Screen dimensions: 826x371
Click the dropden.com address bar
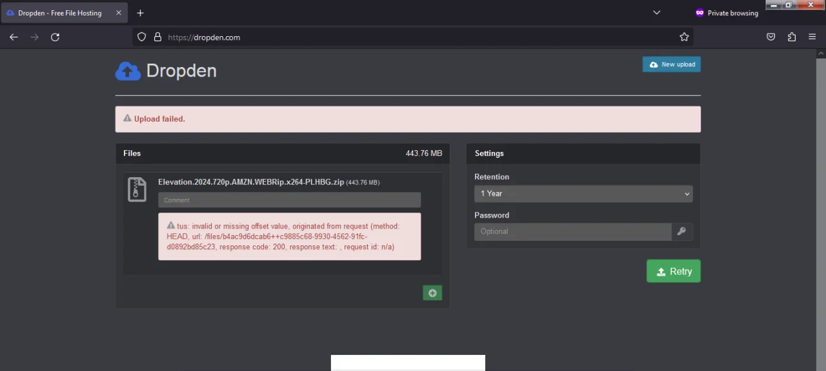pos(413,37)
